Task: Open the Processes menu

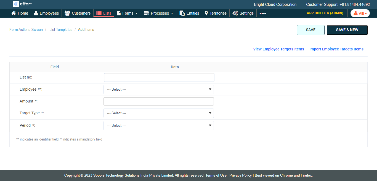Action: tap(159, 13)
